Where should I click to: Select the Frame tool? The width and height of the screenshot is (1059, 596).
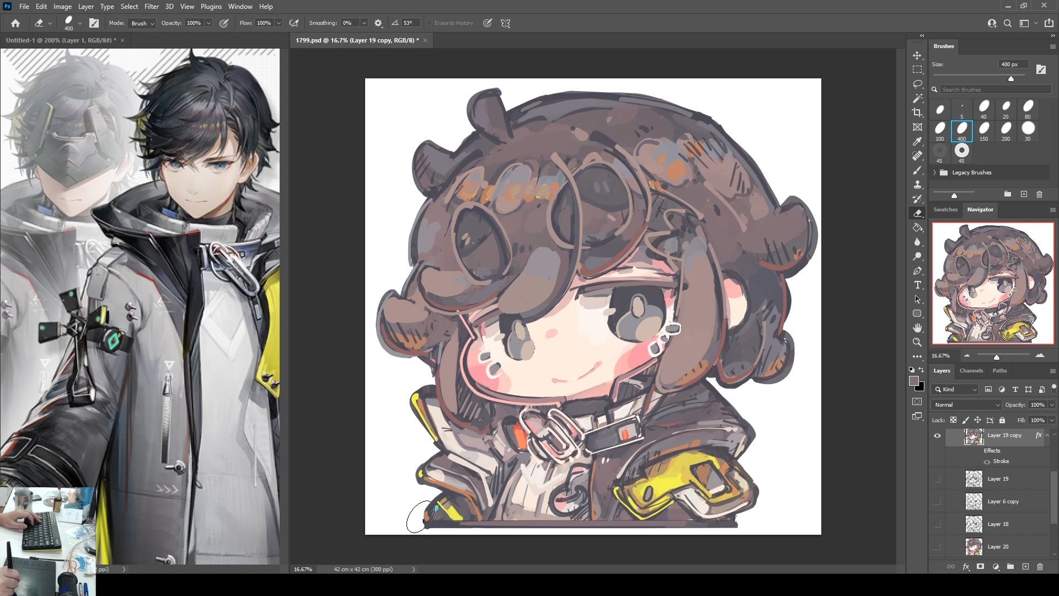(x=917, y=127)
